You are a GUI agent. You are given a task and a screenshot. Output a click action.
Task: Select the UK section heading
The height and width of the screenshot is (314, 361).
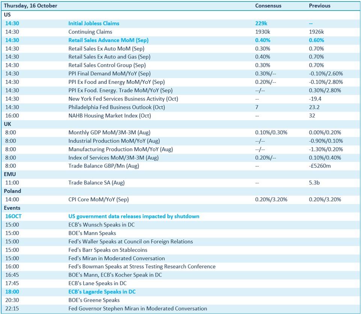tap(8, 124)
